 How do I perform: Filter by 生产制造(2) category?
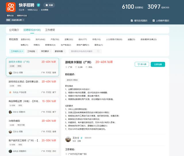pyautogui.click(x=66, y=45)
